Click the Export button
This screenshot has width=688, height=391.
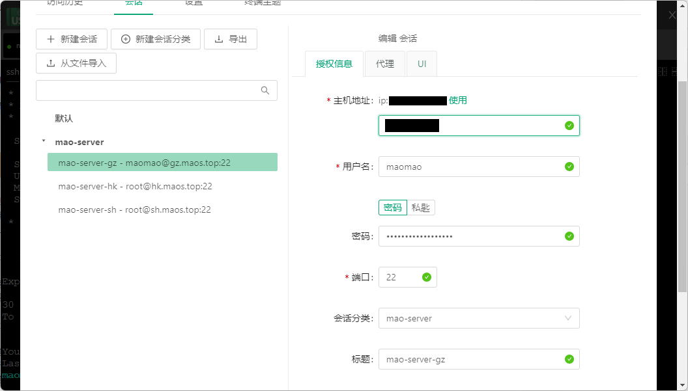[231, 39]
